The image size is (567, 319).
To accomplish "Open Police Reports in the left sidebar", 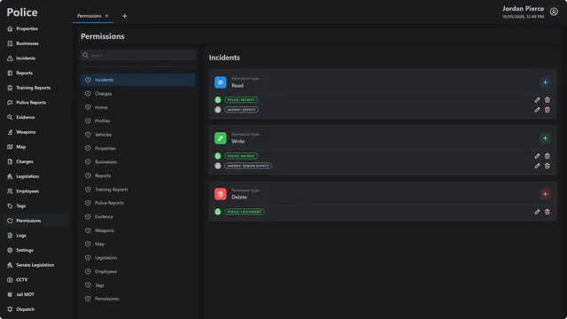I will click(27, 103).
